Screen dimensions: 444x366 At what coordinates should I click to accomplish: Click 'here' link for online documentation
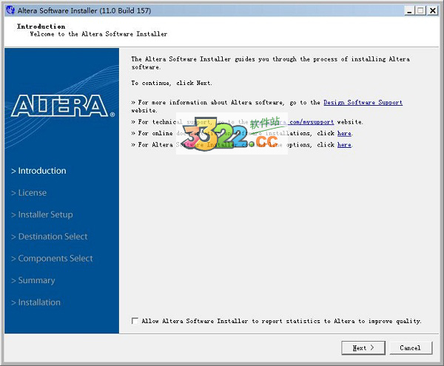click(344, 133)
